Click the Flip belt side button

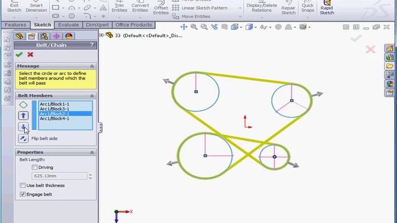click(24, 139)
